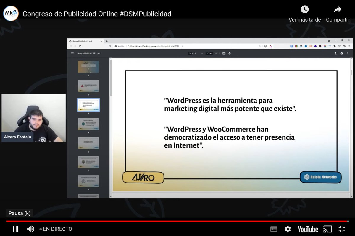Click the red video progress bar
Viewport: 355px width, 236px height.
(x=177, y=221)
